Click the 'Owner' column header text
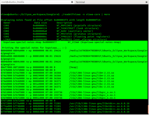149x115 pixels. pyautogui.click(x=7, y=23)
